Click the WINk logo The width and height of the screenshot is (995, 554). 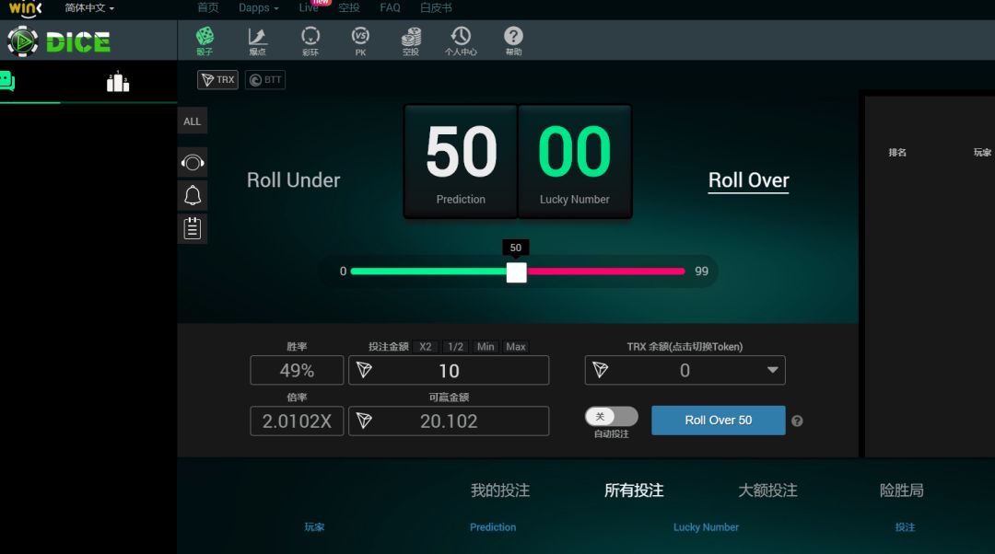pyautogui.click(x=26, y=8)
